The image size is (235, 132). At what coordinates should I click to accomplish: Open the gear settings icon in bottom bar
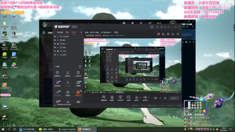tap(165, 98)
